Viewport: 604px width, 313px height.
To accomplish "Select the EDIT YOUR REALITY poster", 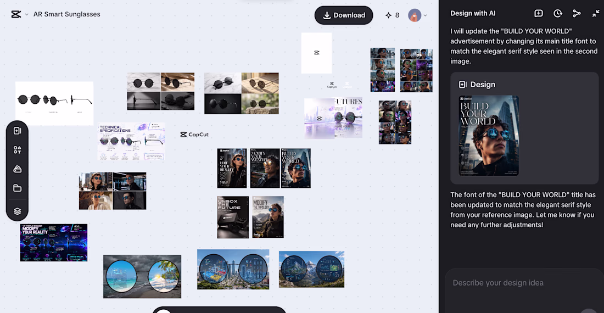I will (232, 168).
